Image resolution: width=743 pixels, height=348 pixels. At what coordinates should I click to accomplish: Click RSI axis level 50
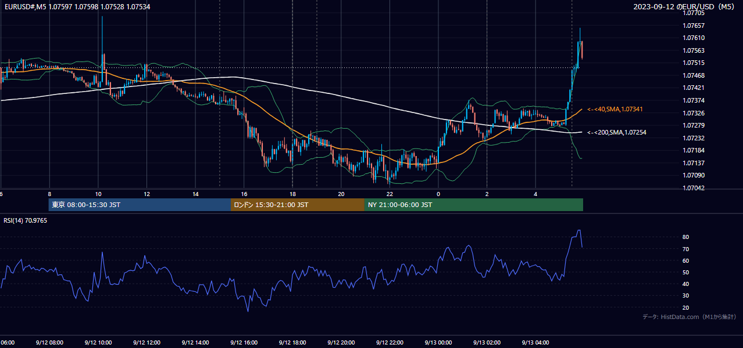(x=686, y=272)
